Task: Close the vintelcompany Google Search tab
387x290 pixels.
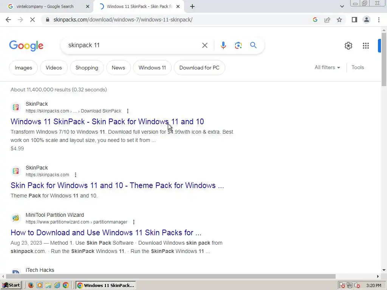Action: pos(87,7)
